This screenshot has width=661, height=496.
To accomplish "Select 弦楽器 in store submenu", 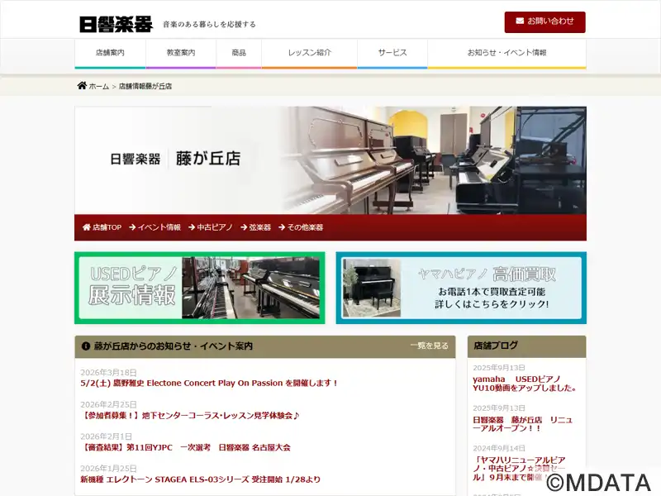I will [x=255, y=227].
